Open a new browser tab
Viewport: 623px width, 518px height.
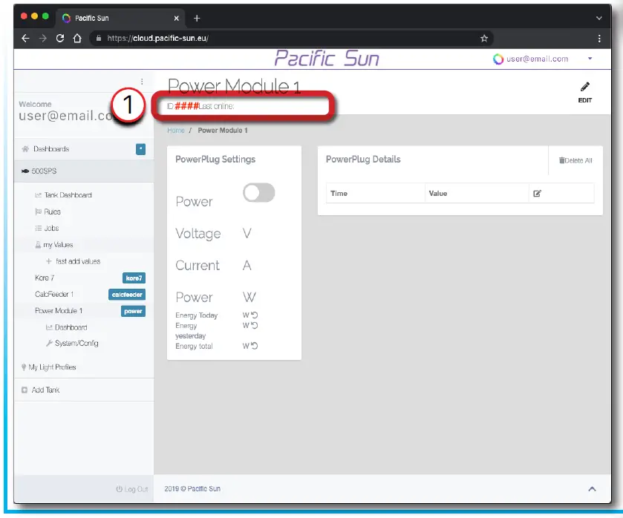point(197,18)
